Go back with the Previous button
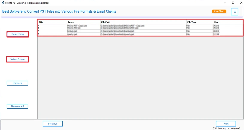 coord(53,124)
